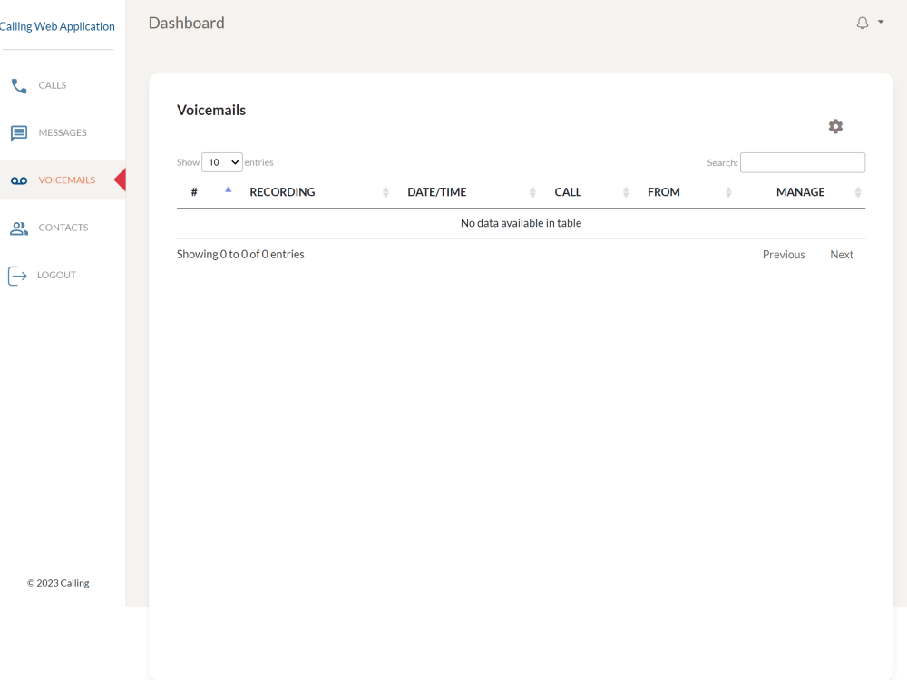Select the Calls phone icon in sidebar
The height and width of the screenshot is (680, 907).
[x=18, y=85]
